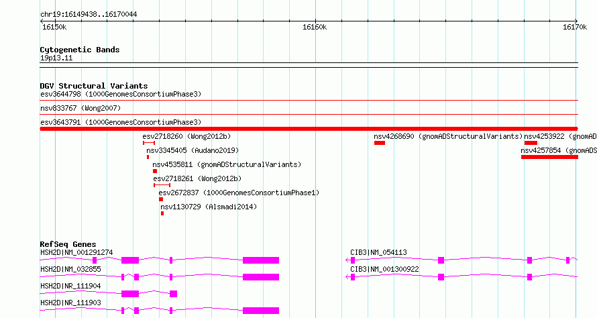
Task: Click HSH2D|NM_032855 transcript label
Action: point(71,269)
